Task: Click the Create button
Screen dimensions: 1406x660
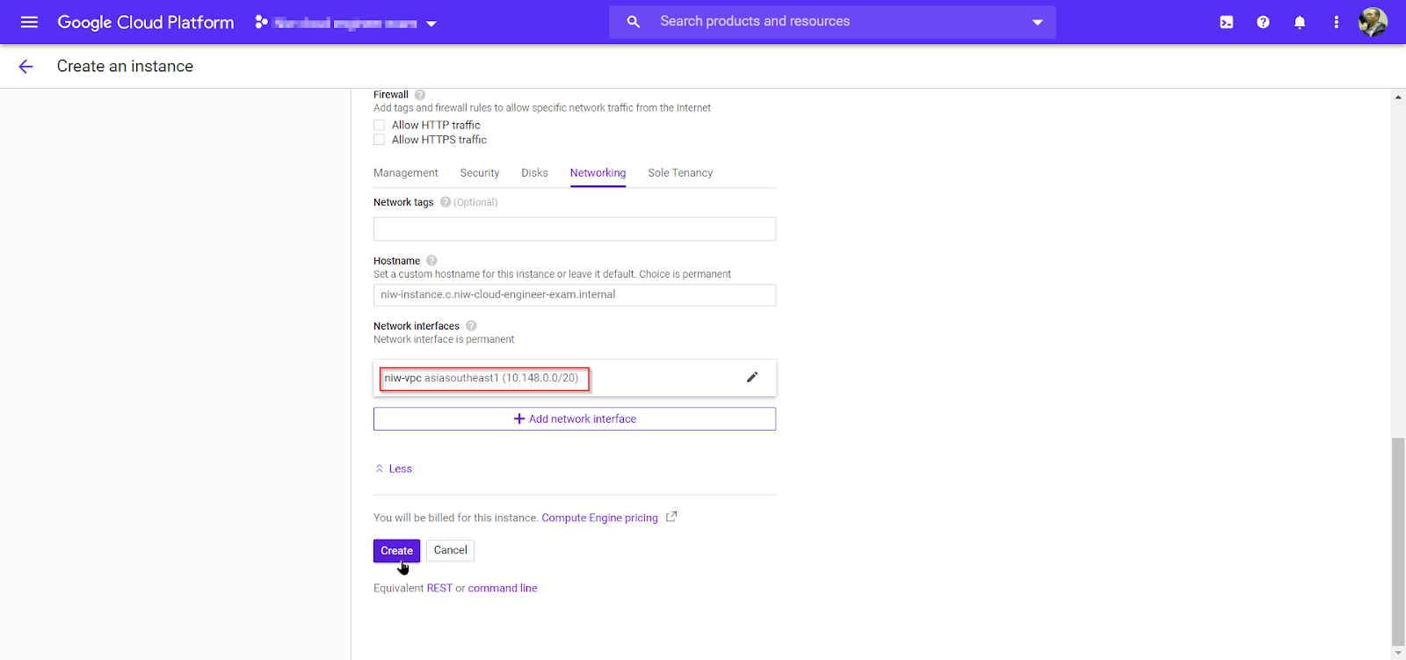Action: click(396, 551)
